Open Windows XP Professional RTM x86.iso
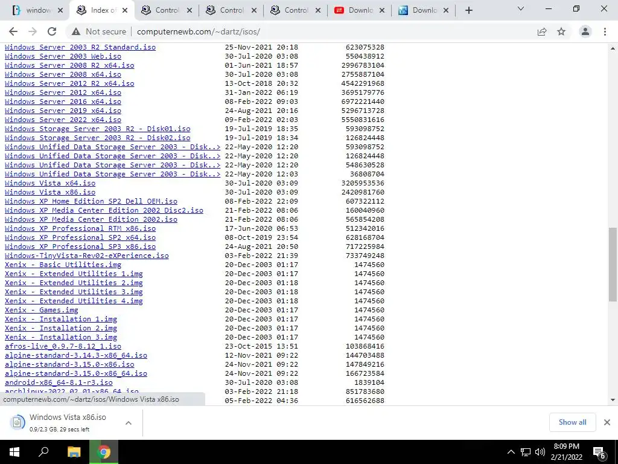This screenshot has width=618, height=464. pos(80,228)
